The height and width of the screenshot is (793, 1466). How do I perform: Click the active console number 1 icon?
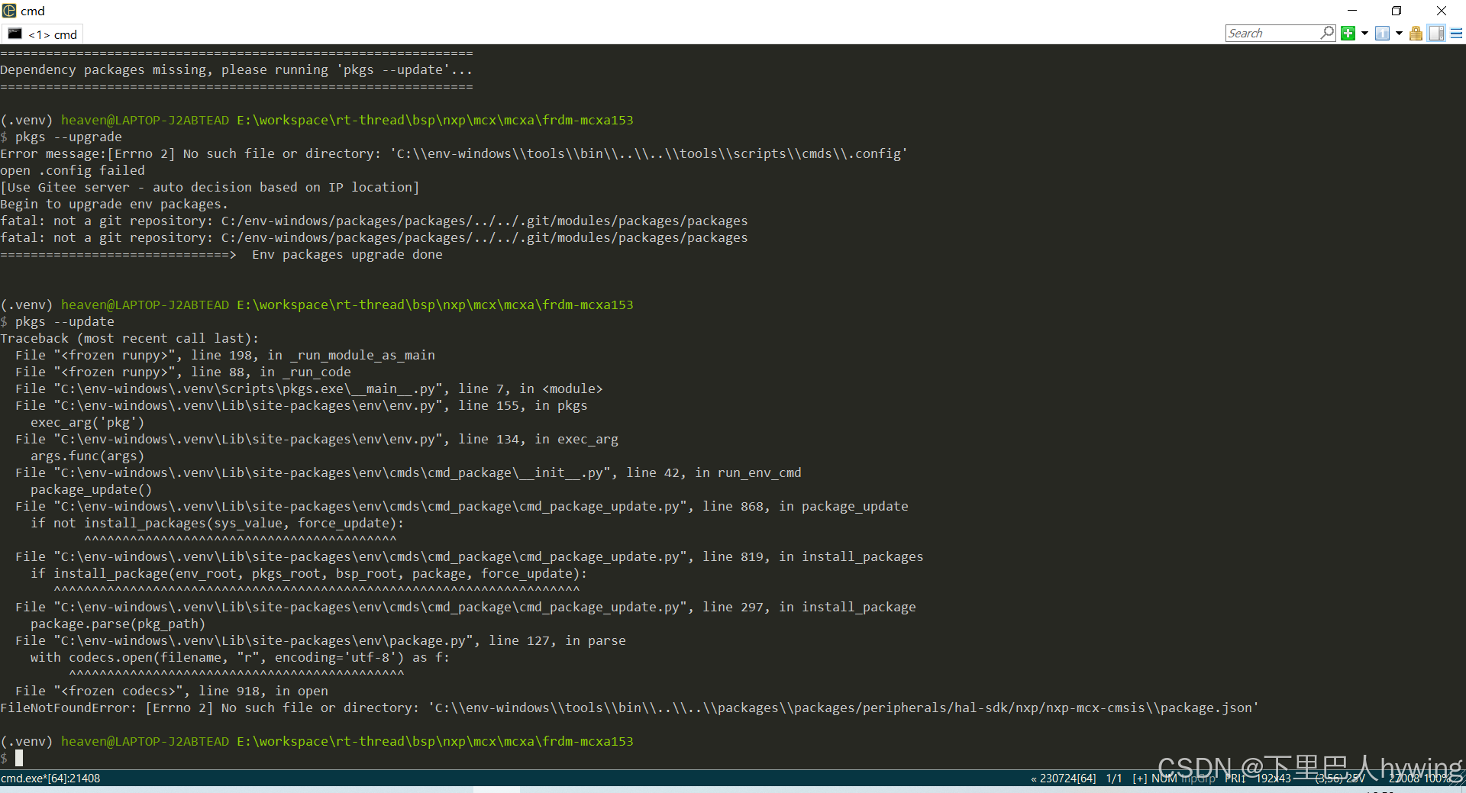pyautogui.click(x=1383, y=33)
